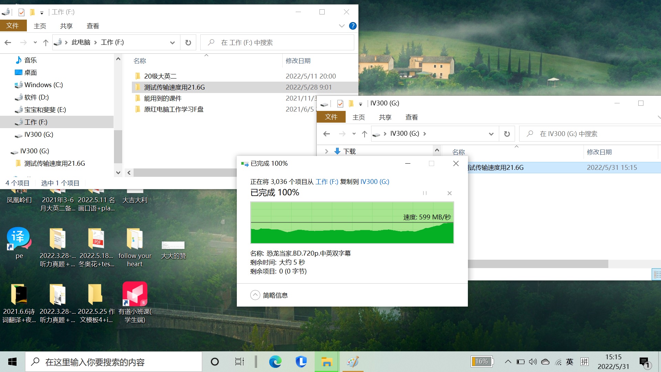Viewport: 661px width, 372px height.
Task: Click the New folder icon in F: window title bar
Action: pos(32,12)
